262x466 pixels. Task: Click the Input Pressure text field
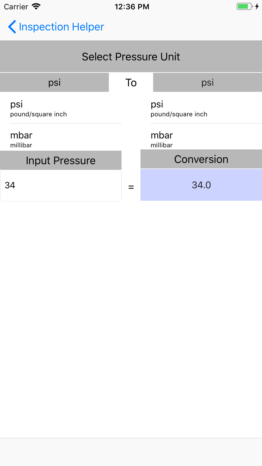[x=61, y=186]
